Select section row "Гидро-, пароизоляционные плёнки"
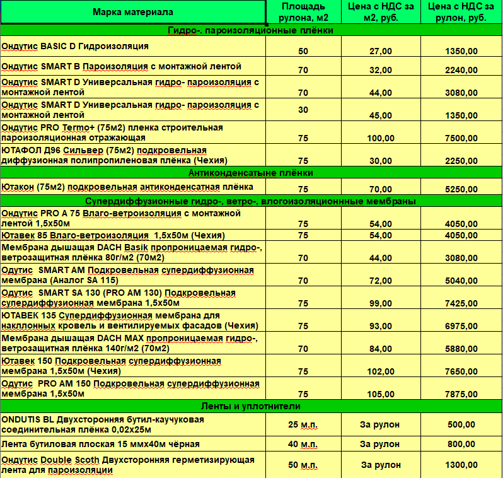The width and height of the screenshot is (503, 478). pos(251,30)
